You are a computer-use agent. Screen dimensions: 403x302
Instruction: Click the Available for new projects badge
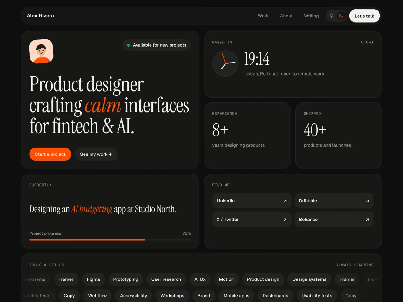[x=157, y=45]
